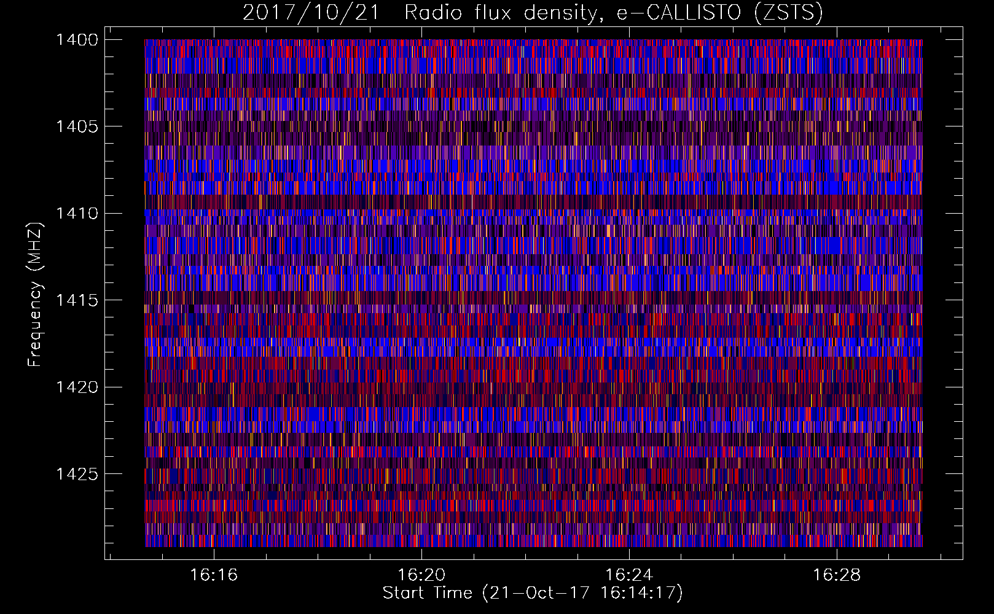Screen dimensions: 994x614
Task: Click the 1400 frequency tick label
Action: [77, 40]
